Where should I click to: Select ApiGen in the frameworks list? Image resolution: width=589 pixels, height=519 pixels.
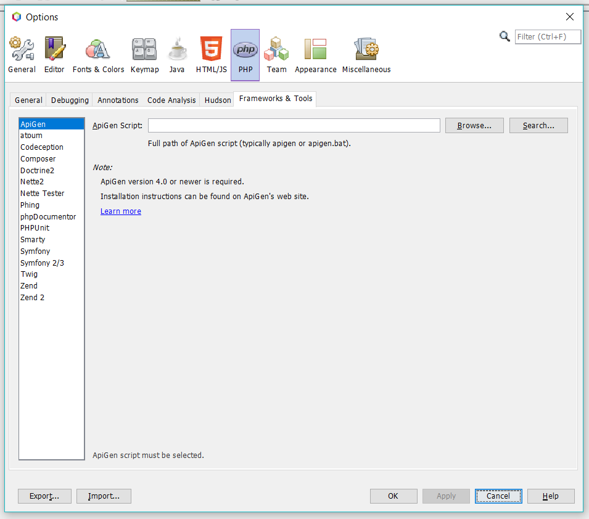(51, 124)
